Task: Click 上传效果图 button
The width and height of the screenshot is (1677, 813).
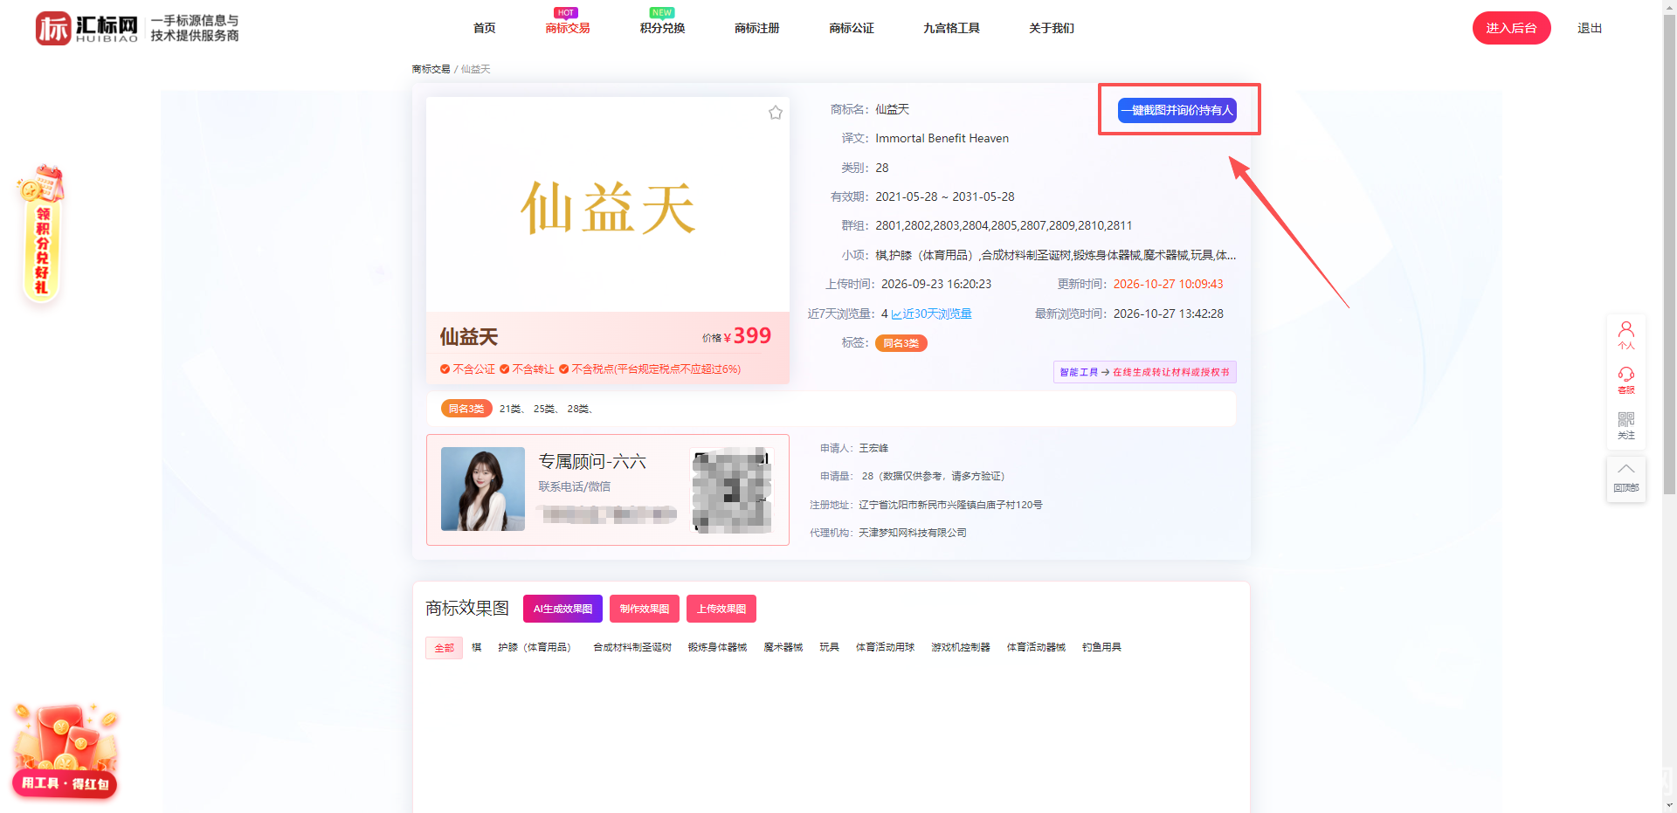Action: (x=721, y=609)
